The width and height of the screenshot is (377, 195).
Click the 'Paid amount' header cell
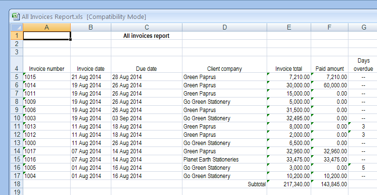[330, 65]
